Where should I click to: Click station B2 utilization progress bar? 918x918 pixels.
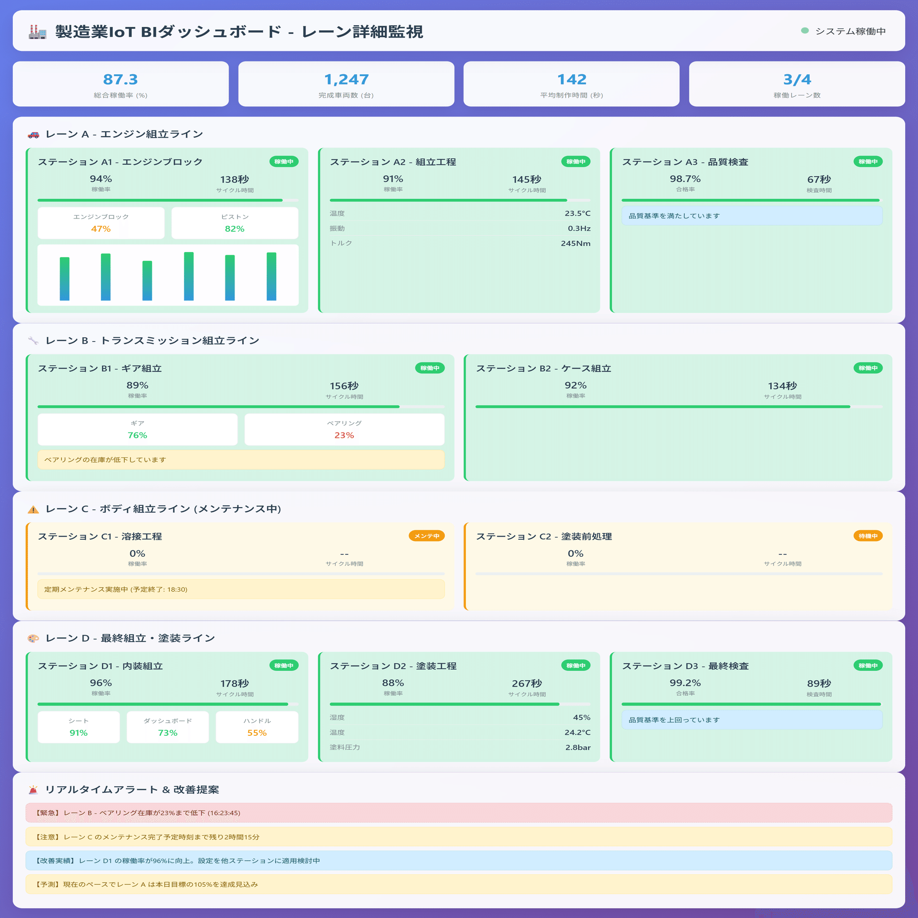(x=678, y=407)
